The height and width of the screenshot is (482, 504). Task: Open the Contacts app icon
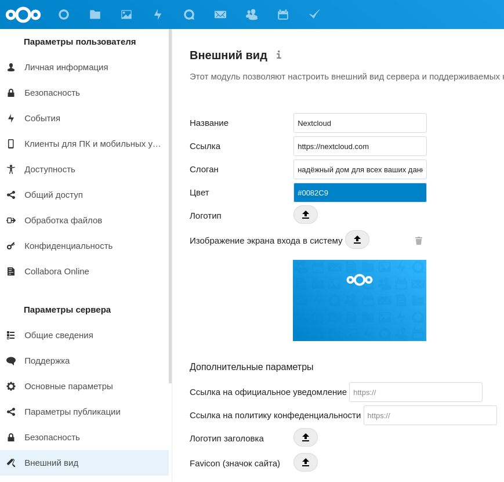click(252, 15)
